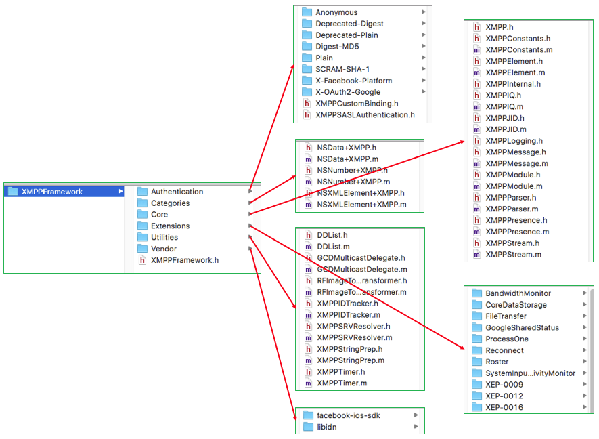
Task: Select XMPPSASLAuthentication.h file name
Action: point(365,114)
